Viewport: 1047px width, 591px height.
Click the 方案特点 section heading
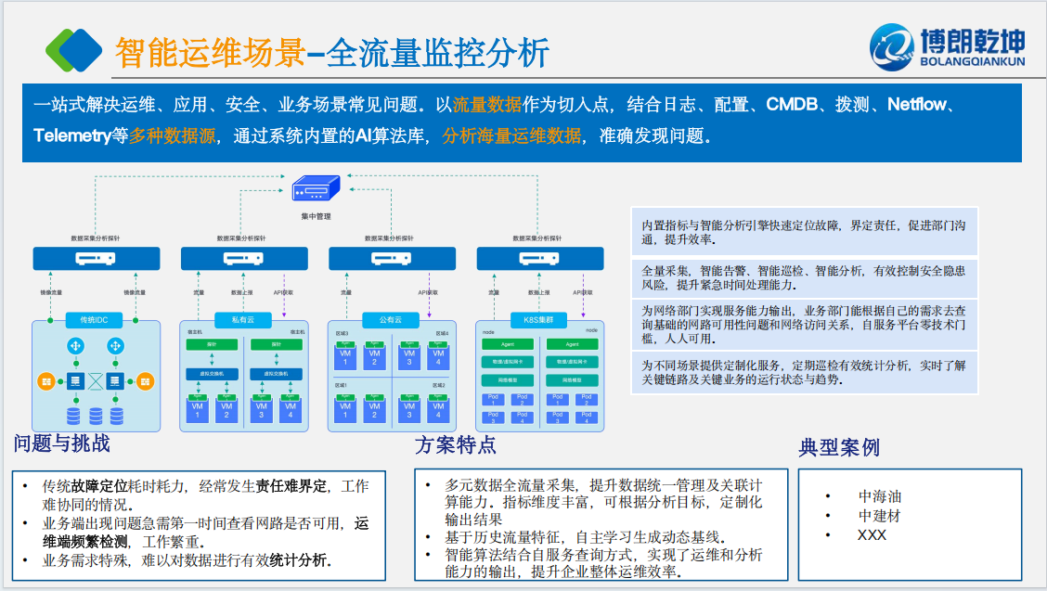click(x=456, y=444)
